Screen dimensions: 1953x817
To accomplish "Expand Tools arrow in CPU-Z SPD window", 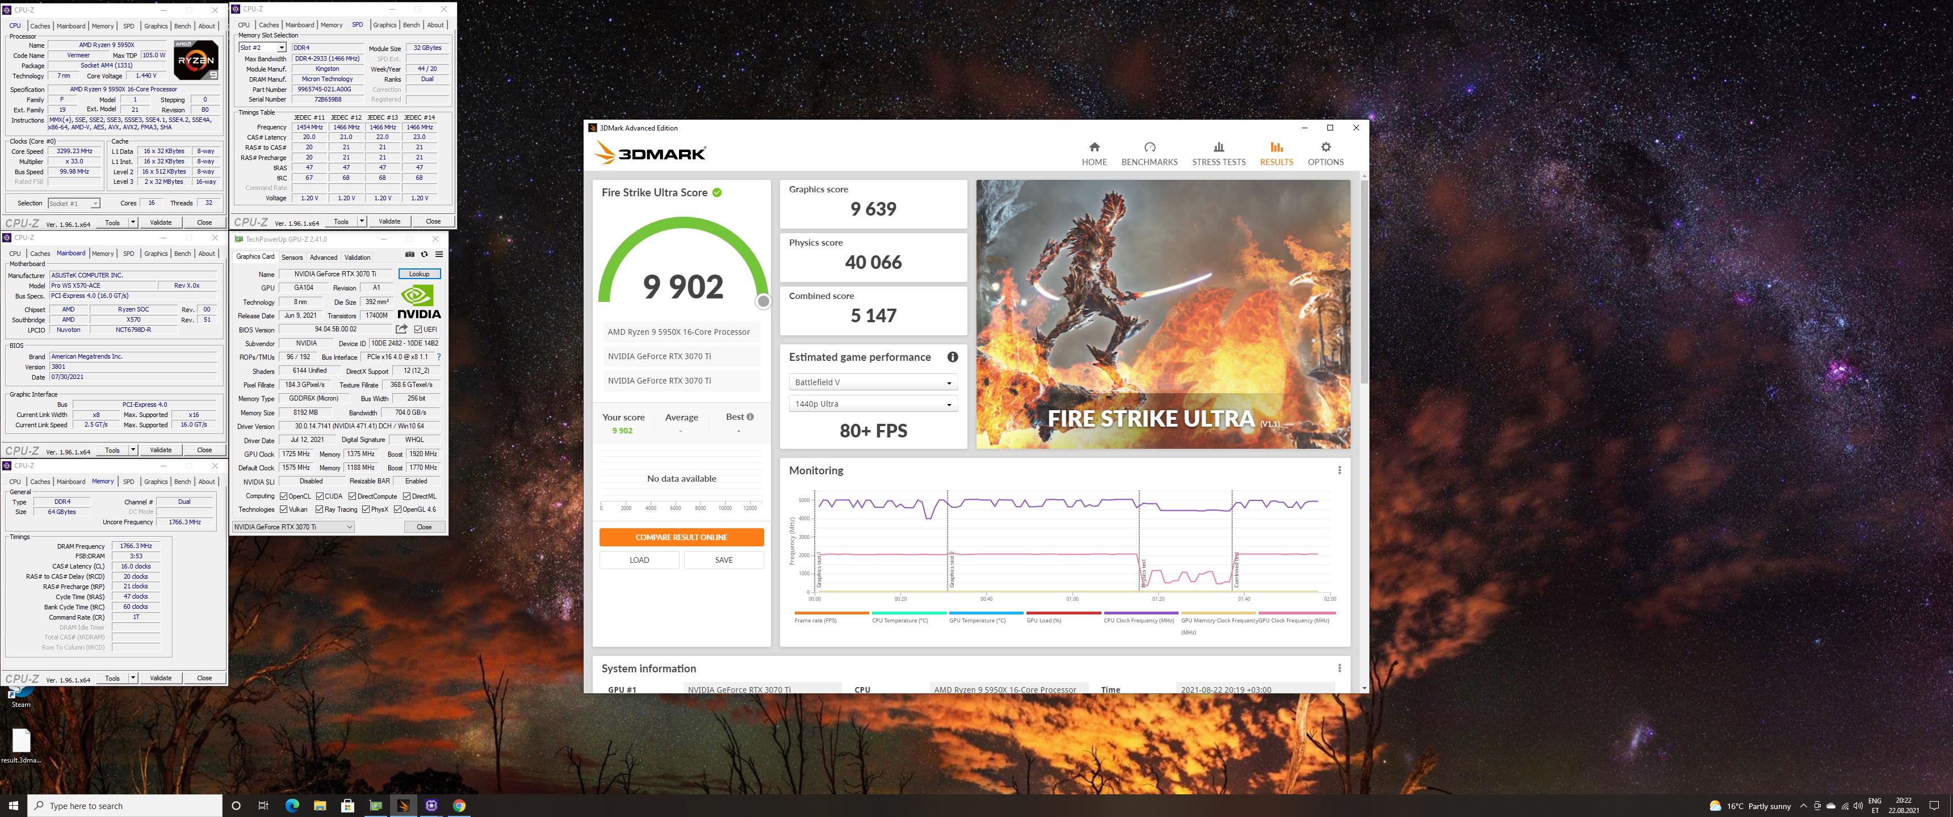I will click(362, 221).
